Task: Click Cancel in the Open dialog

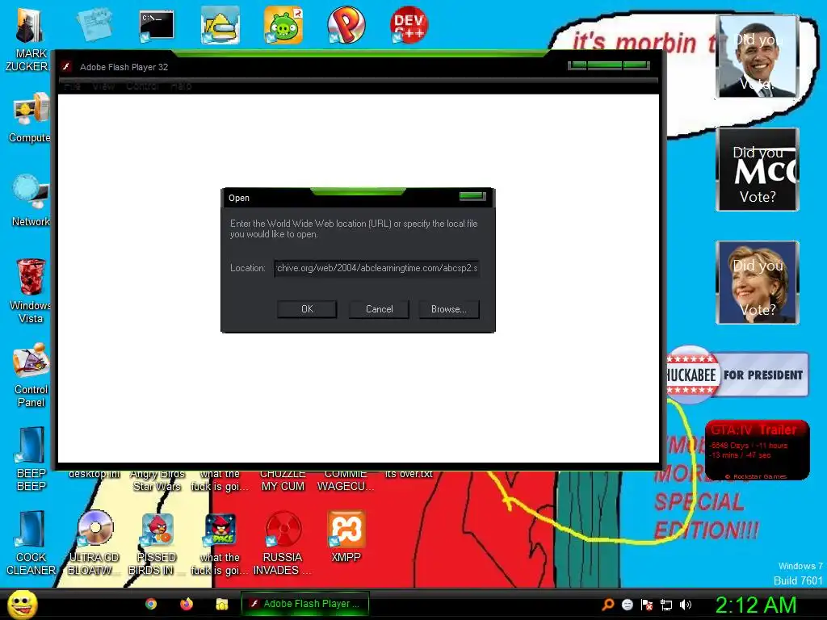Action: pos(380,309)
